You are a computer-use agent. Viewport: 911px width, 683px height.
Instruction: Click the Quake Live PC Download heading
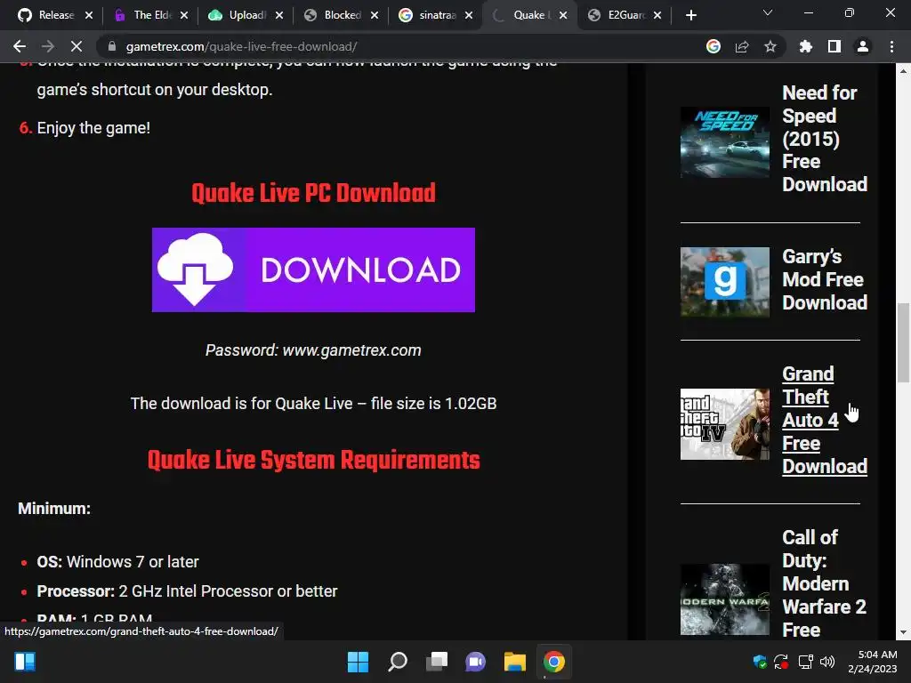313,193
